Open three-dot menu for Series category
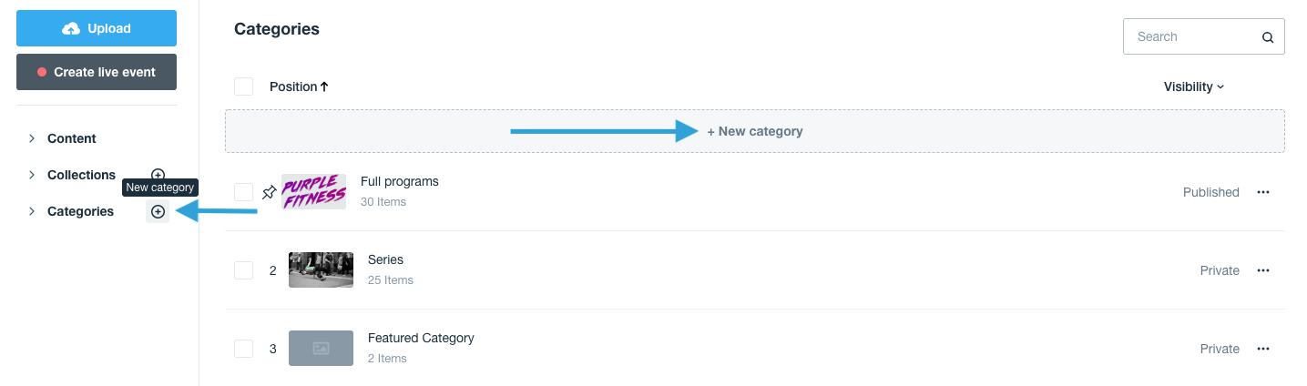The width and height of the screenshot is (1307, 386). 1262,270
